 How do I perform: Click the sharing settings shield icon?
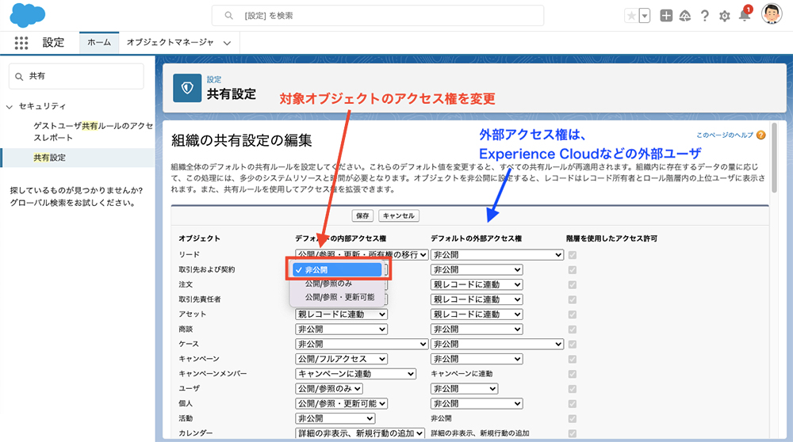click(x=187, y=88)
